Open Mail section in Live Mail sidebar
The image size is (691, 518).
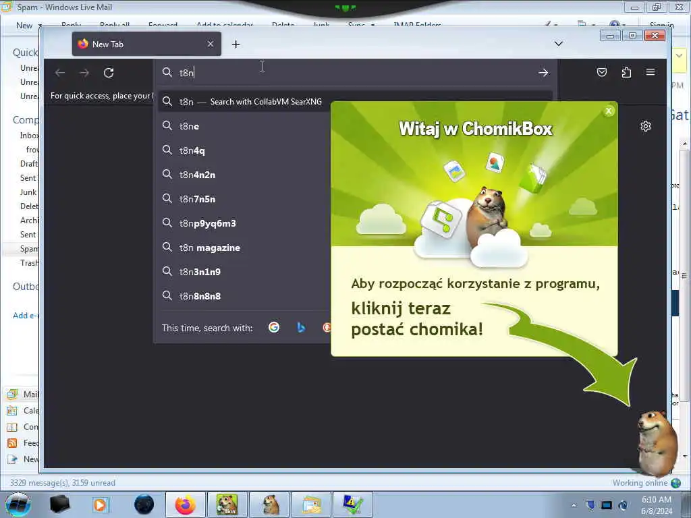23,394
